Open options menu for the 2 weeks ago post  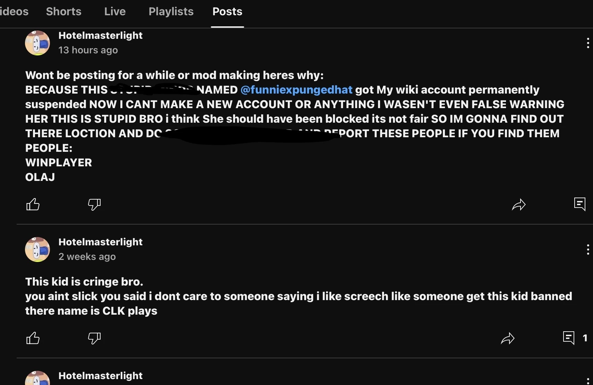[588, 250]
